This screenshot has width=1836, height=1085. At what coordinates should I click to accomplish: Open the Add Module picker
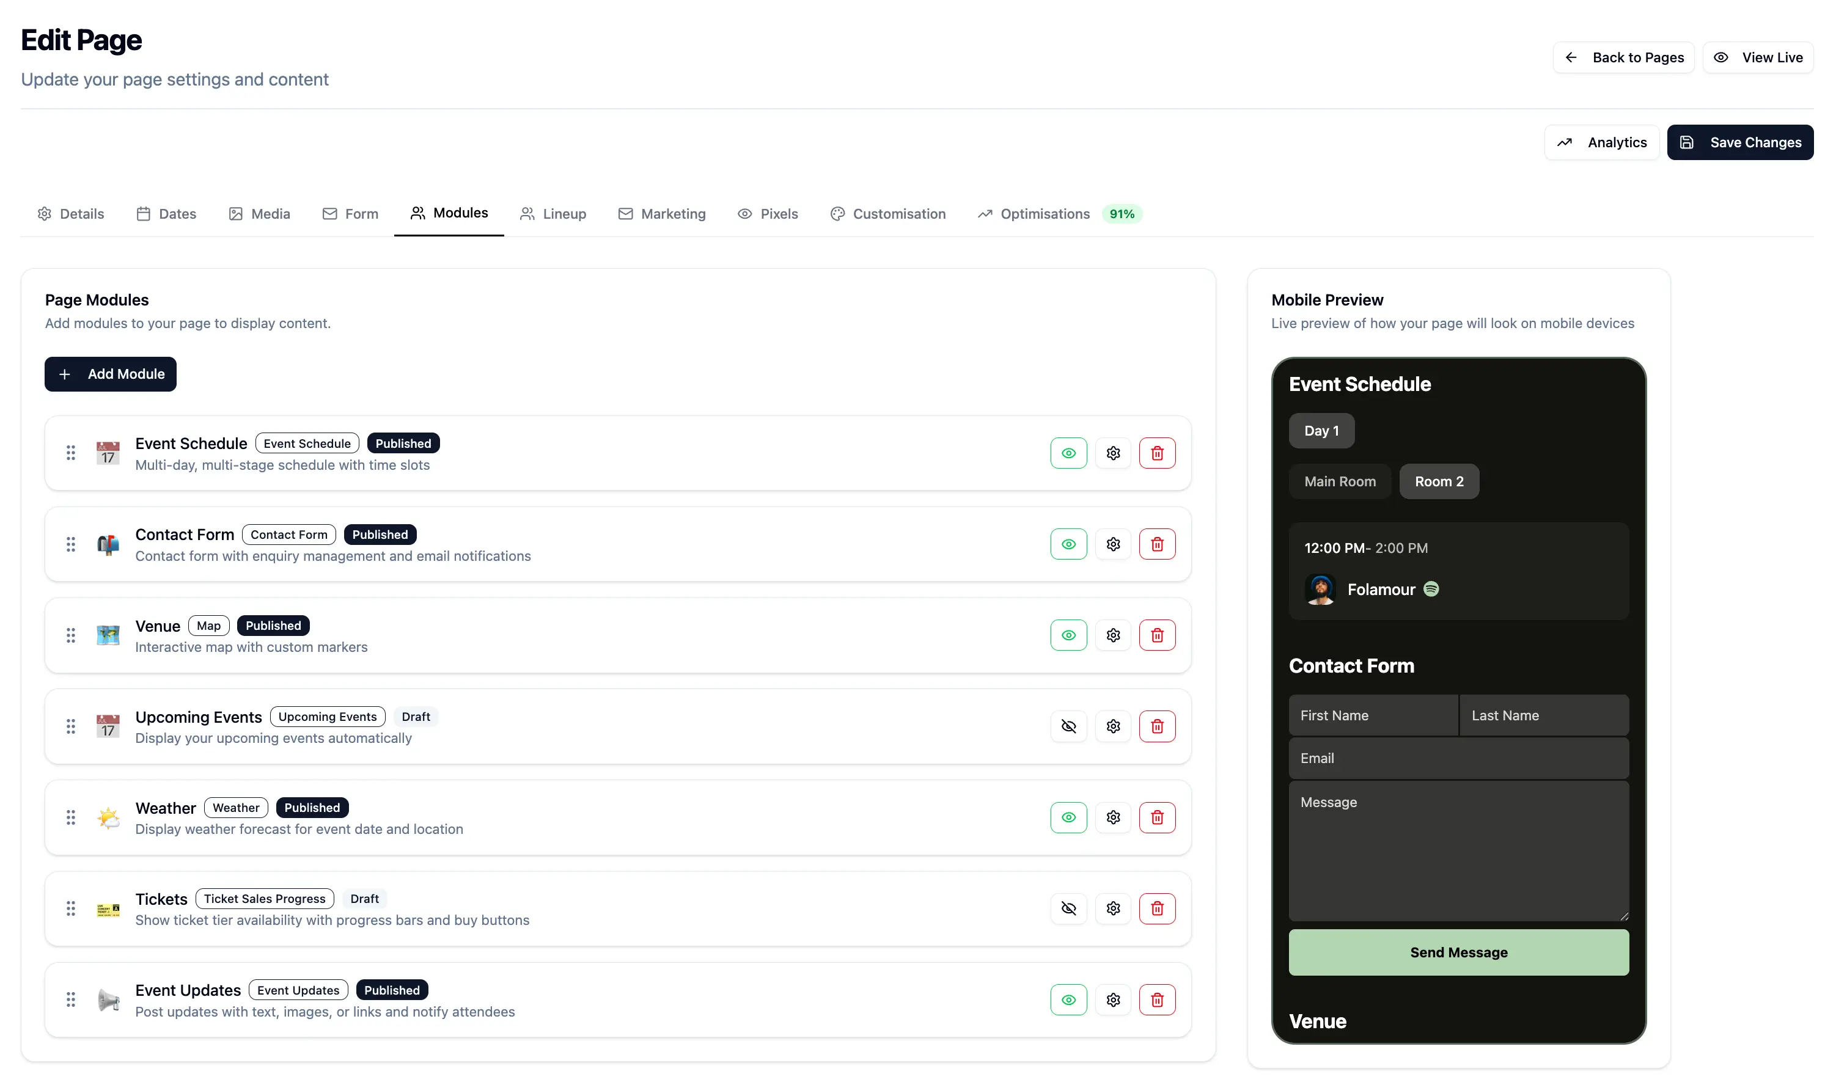point(110,374)
